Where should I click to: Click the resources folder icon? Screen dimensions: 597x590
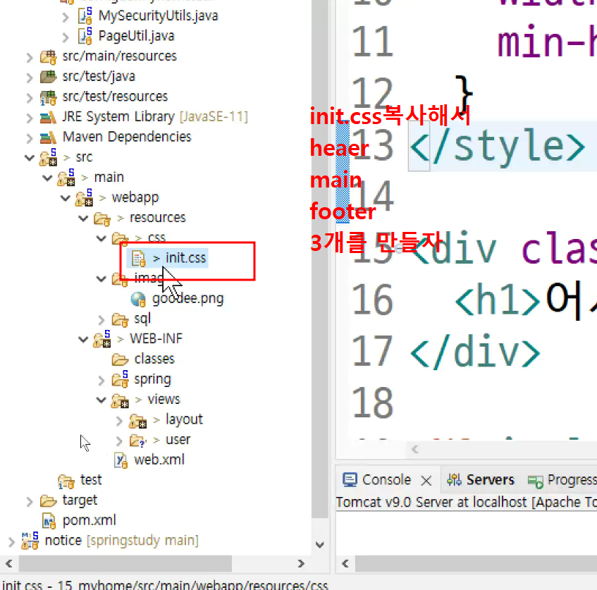click(x=102, y=219)
